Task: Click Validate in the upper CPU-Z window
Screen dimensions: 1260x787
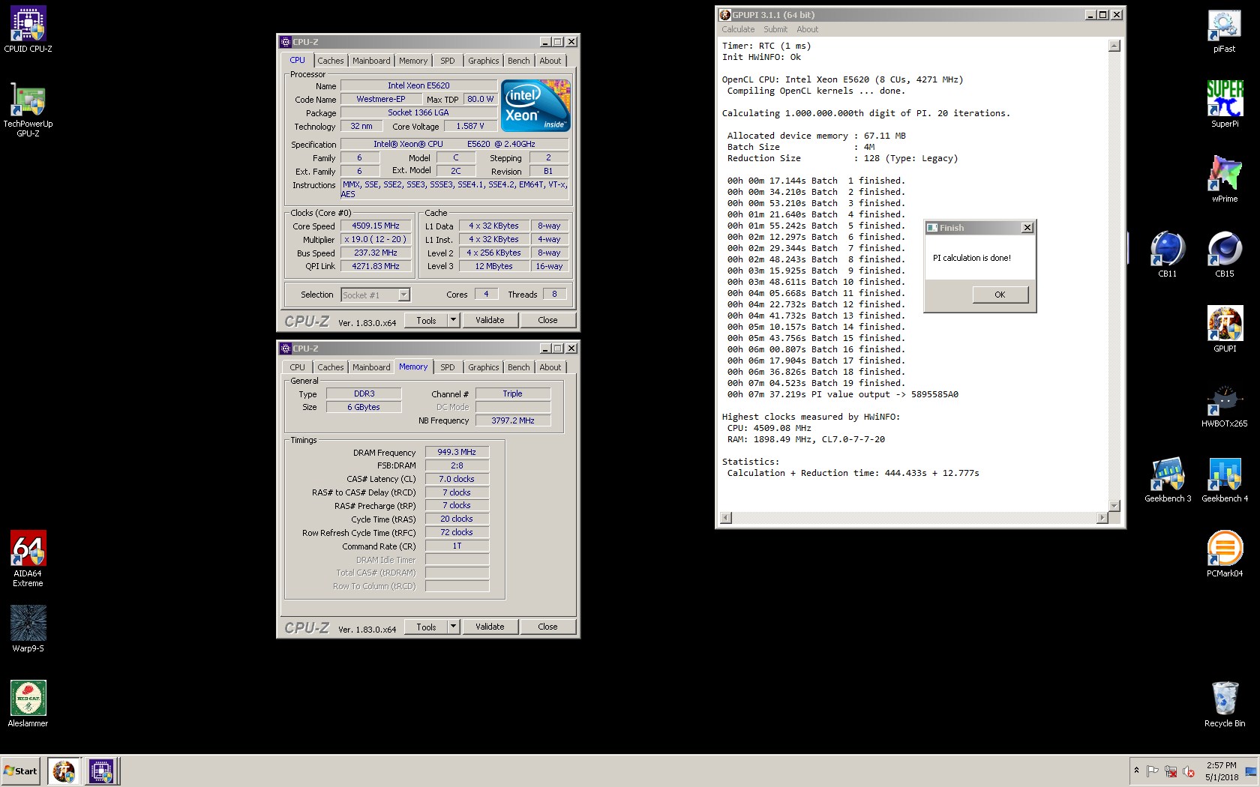Action: [x=490, y=320]
